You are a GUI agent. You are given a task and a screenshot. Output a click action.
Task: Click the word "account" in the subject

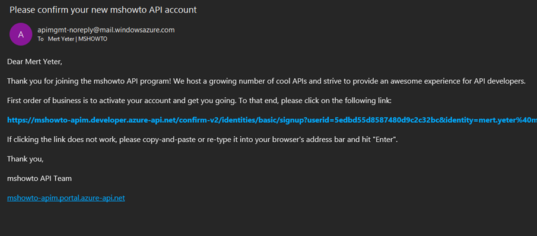click(x=185, y=9)
